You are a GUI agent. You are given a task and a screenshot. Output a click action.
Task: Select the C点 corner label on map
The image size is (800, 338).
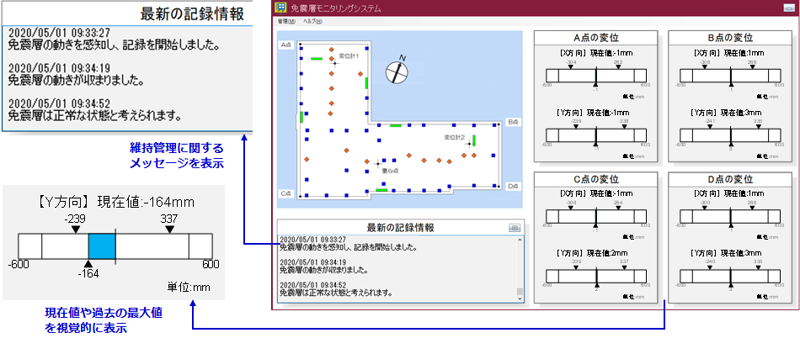pos(285,193)
